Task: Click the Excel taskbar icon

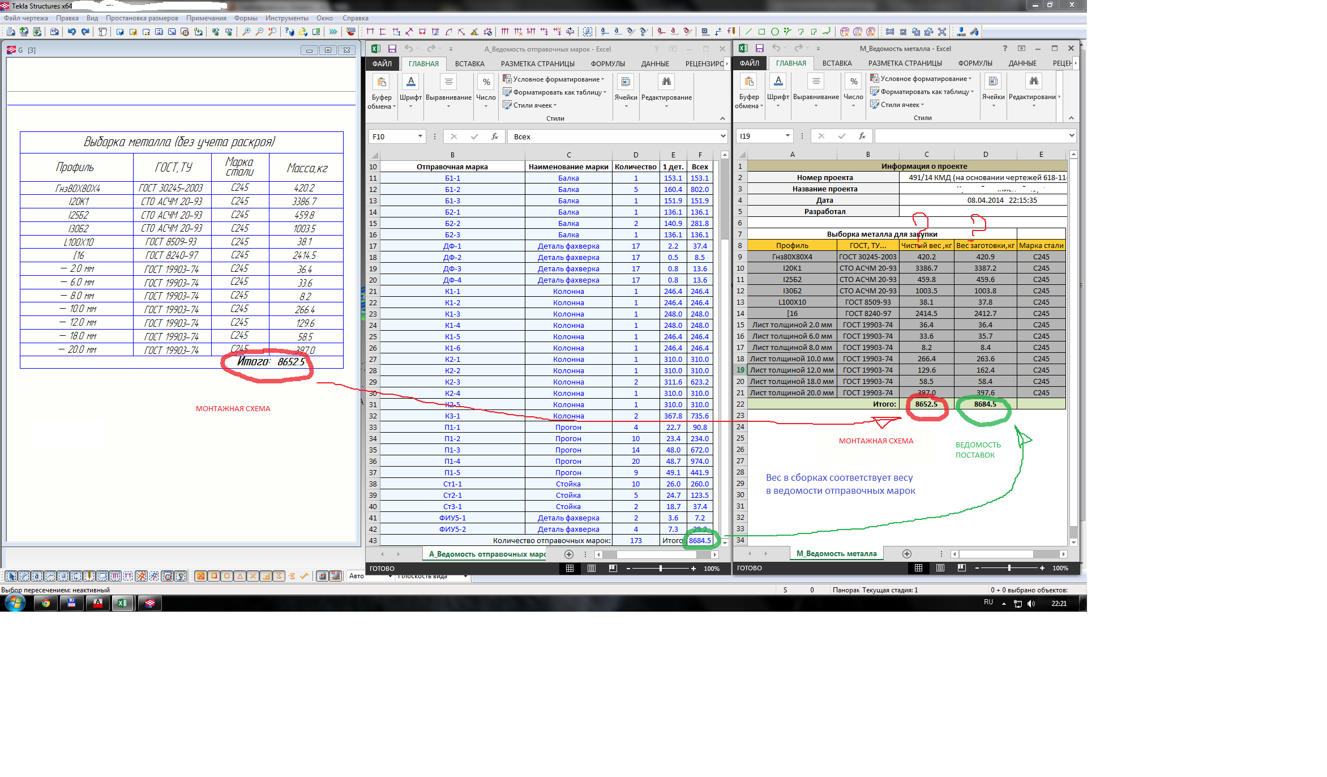Action: point(122,603)
